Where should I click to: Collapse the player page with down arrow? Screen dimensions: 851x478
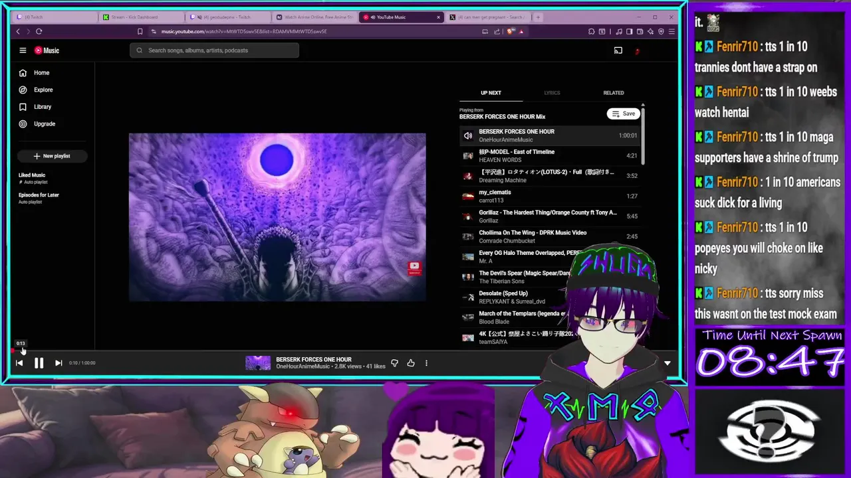click(668, 363)
